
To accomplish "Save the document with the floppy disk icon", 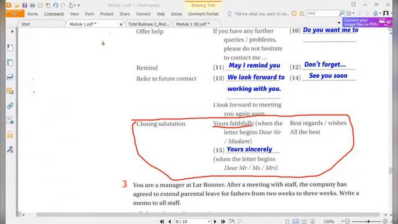I will [25, 5].
